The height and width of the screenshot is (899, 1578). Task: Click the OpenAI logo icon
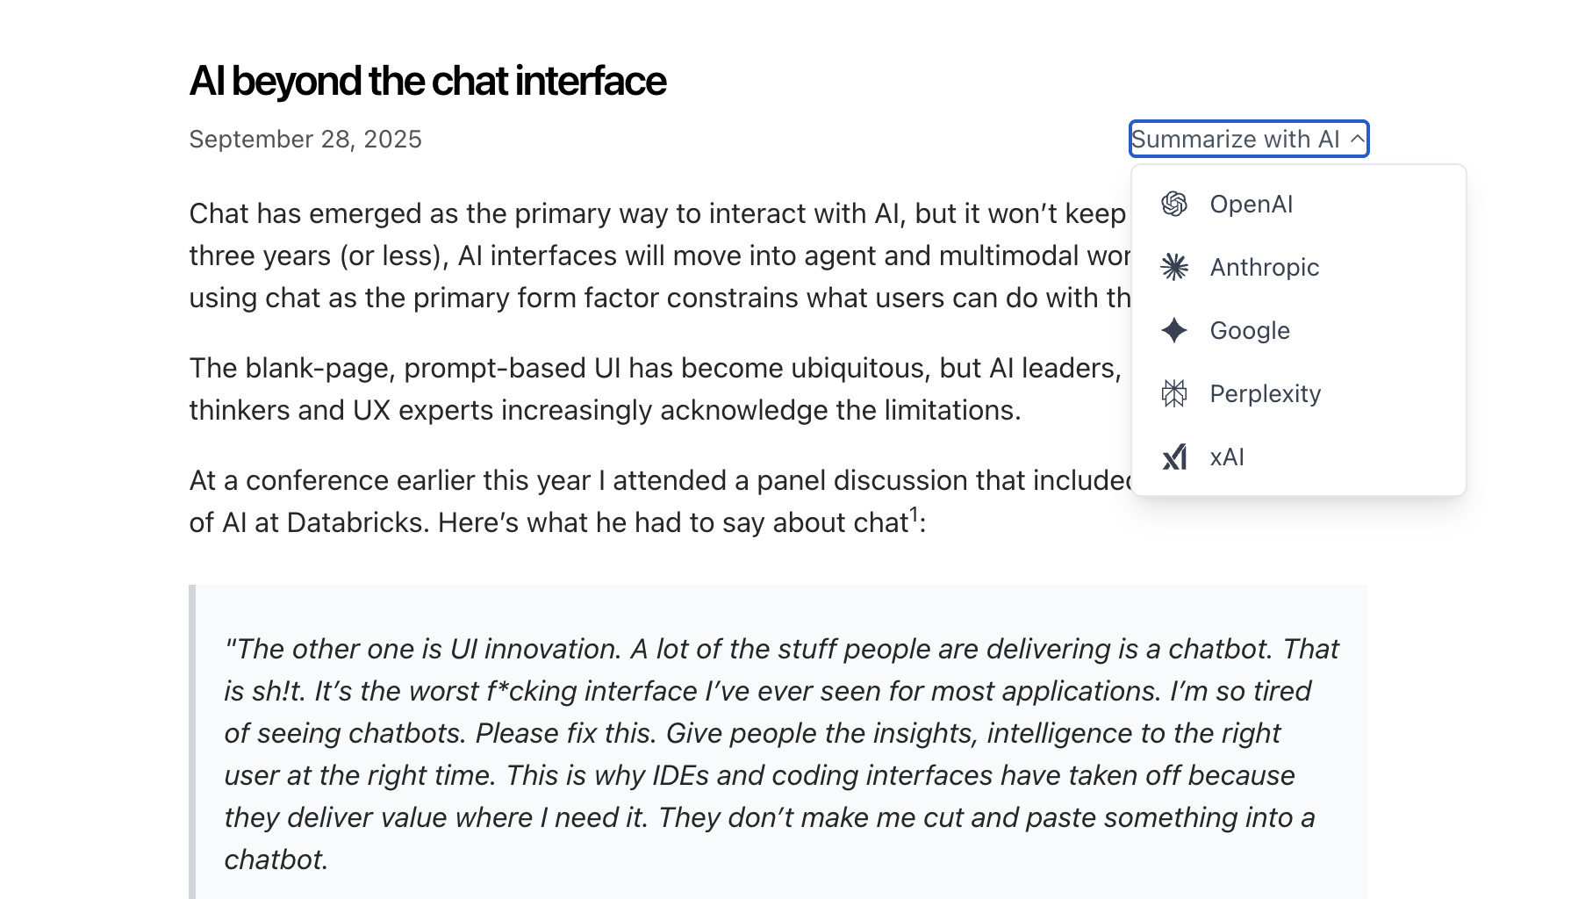click(1175, 204)
